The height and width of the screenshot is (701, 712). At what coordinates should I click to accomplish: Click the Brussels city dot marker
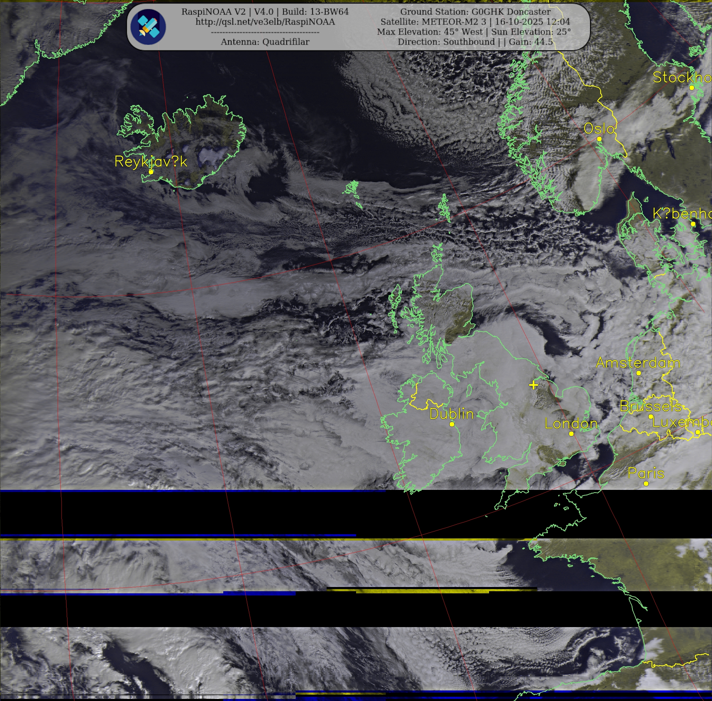tap(651, 416)
